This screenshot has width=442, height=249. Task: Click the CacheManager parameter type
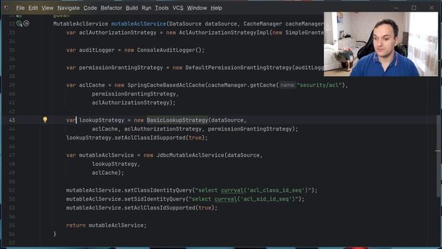(262, 24)
